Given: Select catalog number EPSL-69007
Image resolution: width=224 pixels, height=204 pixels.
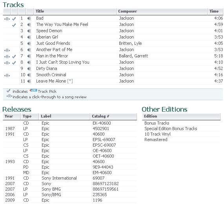Looking at the screenshot, I should pyautogui.click(x=104, y=140).
